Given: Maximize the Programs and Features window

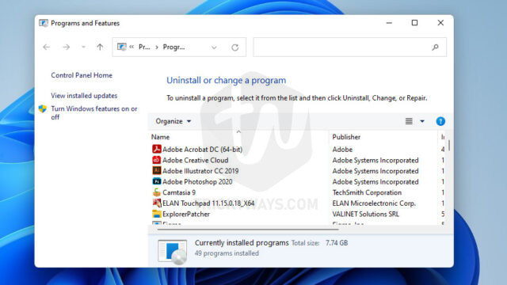Looking at the screenshot, I should [414, 23].
